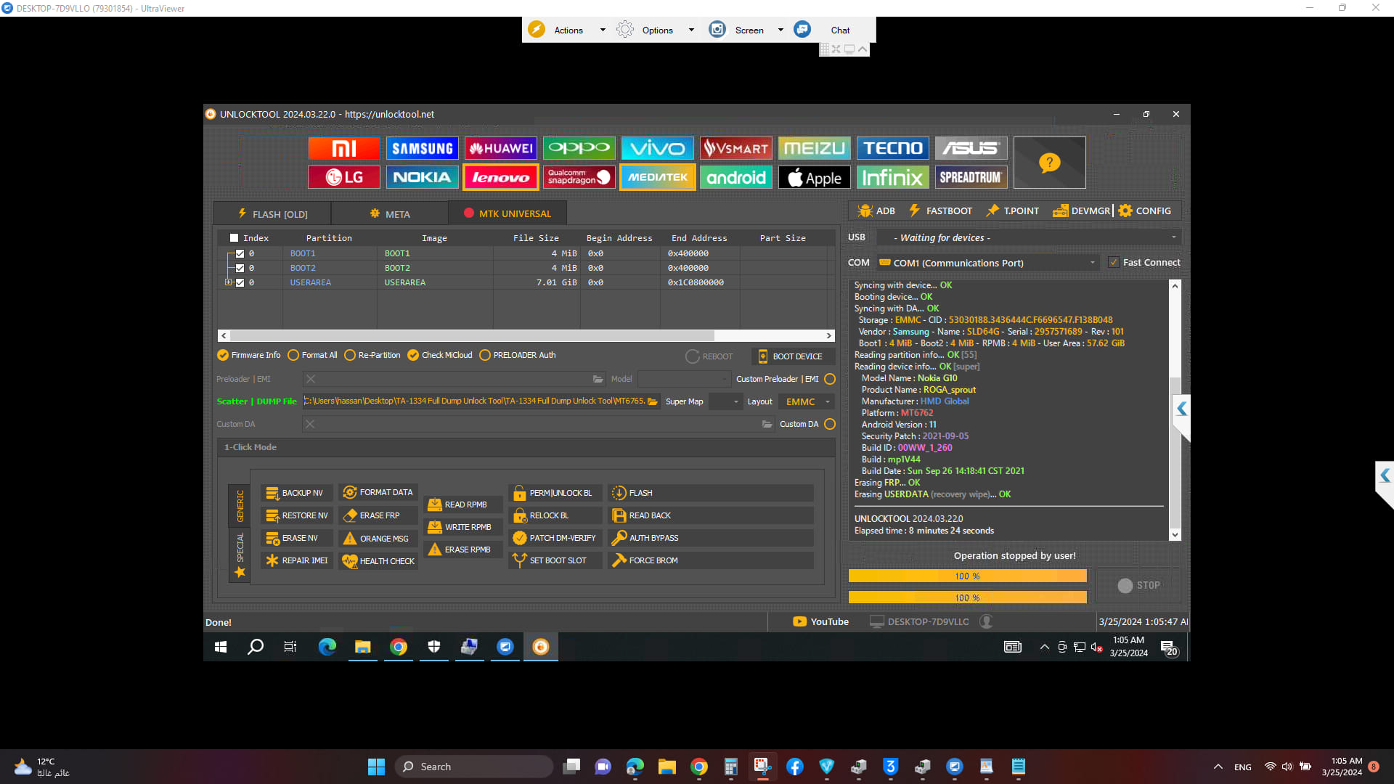Viewport: 1394px width, 784px height.
Task: Expand the USERAREA tree row
Action: click(228, 282)
